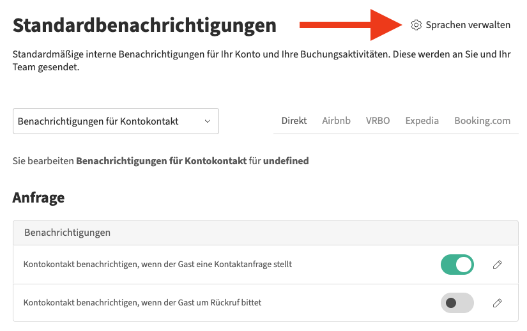Click the Kontaktanfrage notification row text

158,264
